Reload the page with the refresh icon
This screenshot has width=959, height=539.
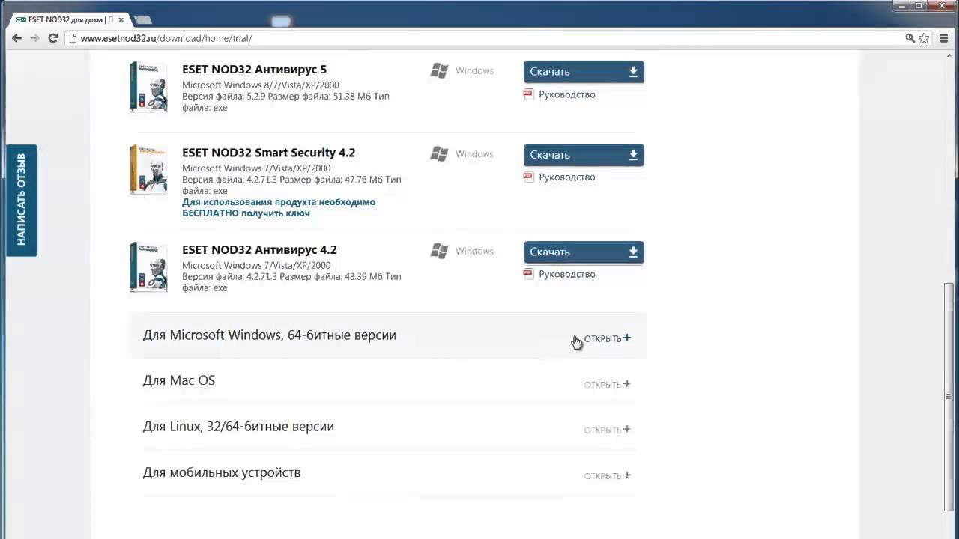[x=53, y=38]
